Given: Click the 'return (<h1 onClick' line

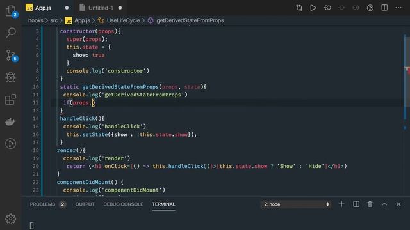Looking at the screenshot, I should pyautogui.click(x=206, y=166).
